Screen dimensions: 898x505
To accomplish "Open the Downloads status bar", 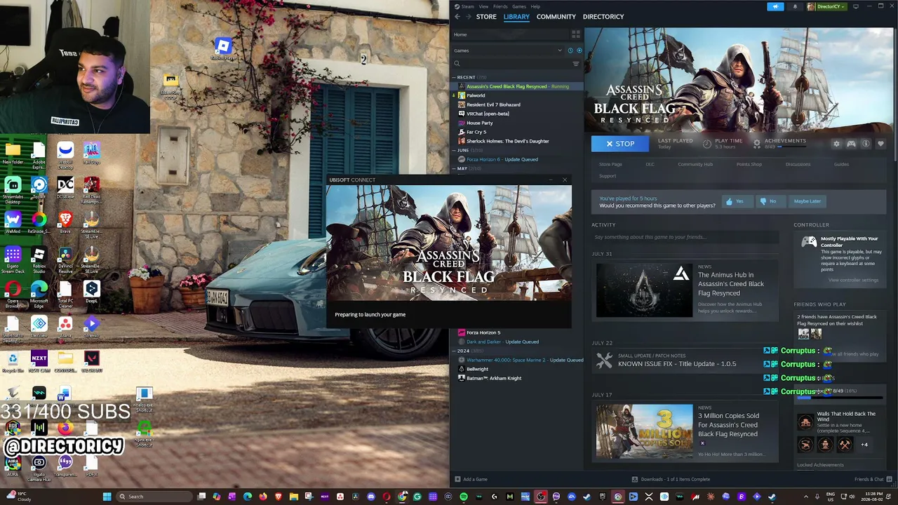I will coord(671,479).
